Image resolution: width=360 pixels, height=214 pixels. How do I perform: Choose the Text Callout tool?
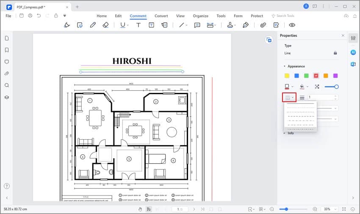click(164, 25)
